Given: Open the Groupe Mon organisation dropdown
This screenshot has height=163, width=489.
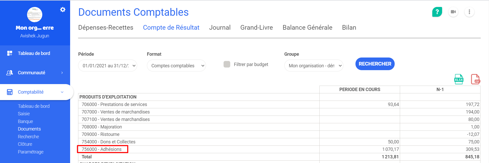Looking at the screenshot, I should point(314,66).
